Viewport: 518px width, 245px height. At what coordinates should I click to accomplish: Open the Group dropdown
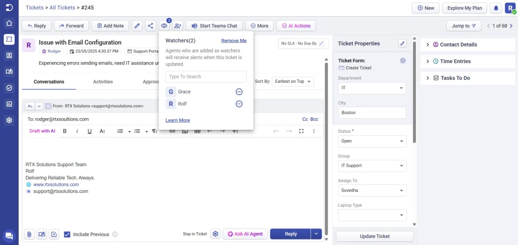tap(372, 166)
